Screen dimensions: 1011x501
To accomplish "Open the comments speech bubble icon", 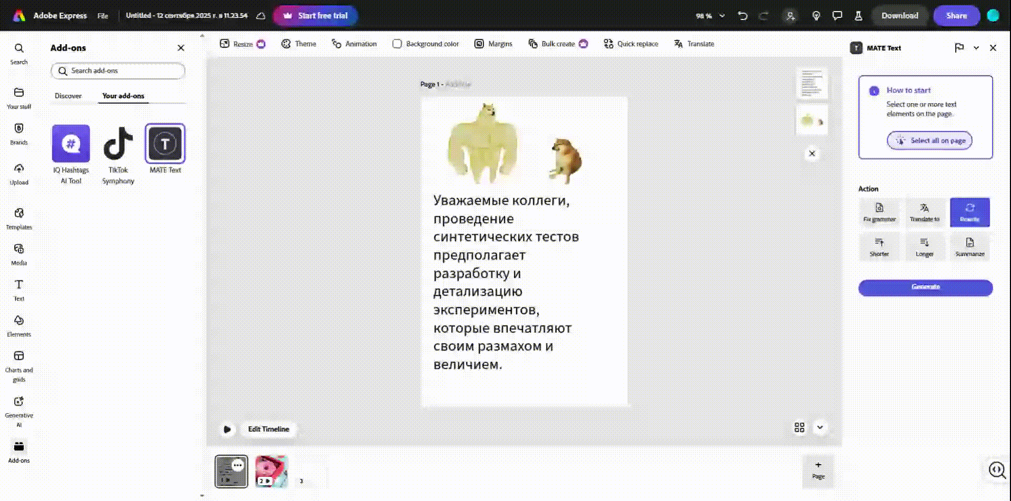I will point(837,16).
